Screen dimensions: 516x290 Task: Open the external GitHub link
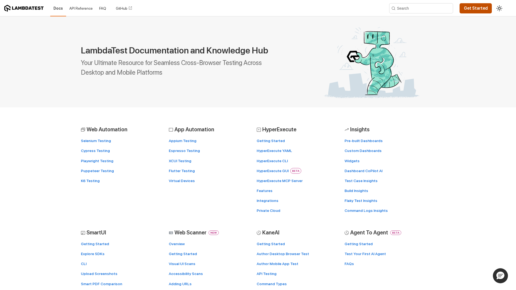click(124, 8)
